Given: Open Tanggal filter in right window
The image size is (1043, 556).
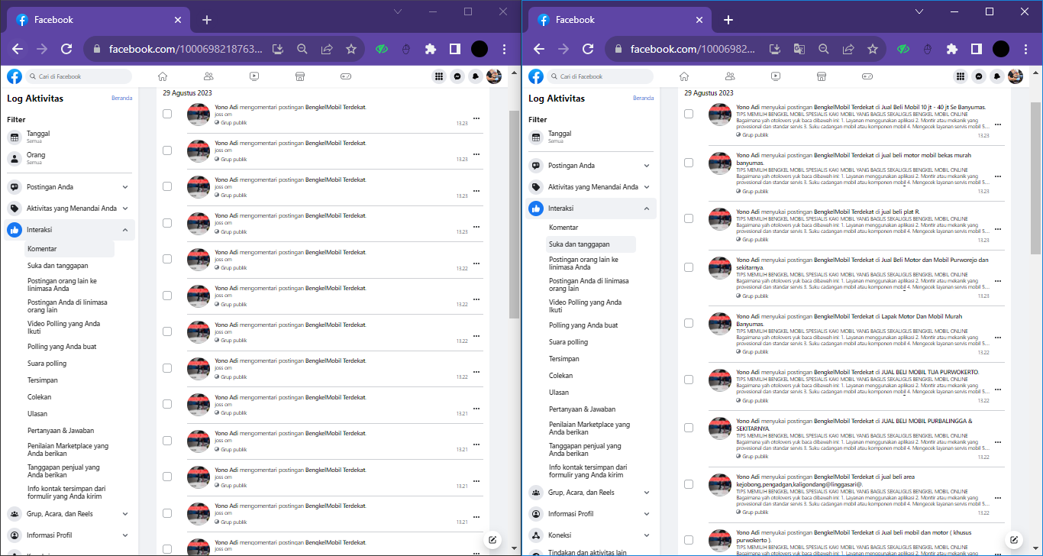Looking at the screenshot, I should [591, 137].
